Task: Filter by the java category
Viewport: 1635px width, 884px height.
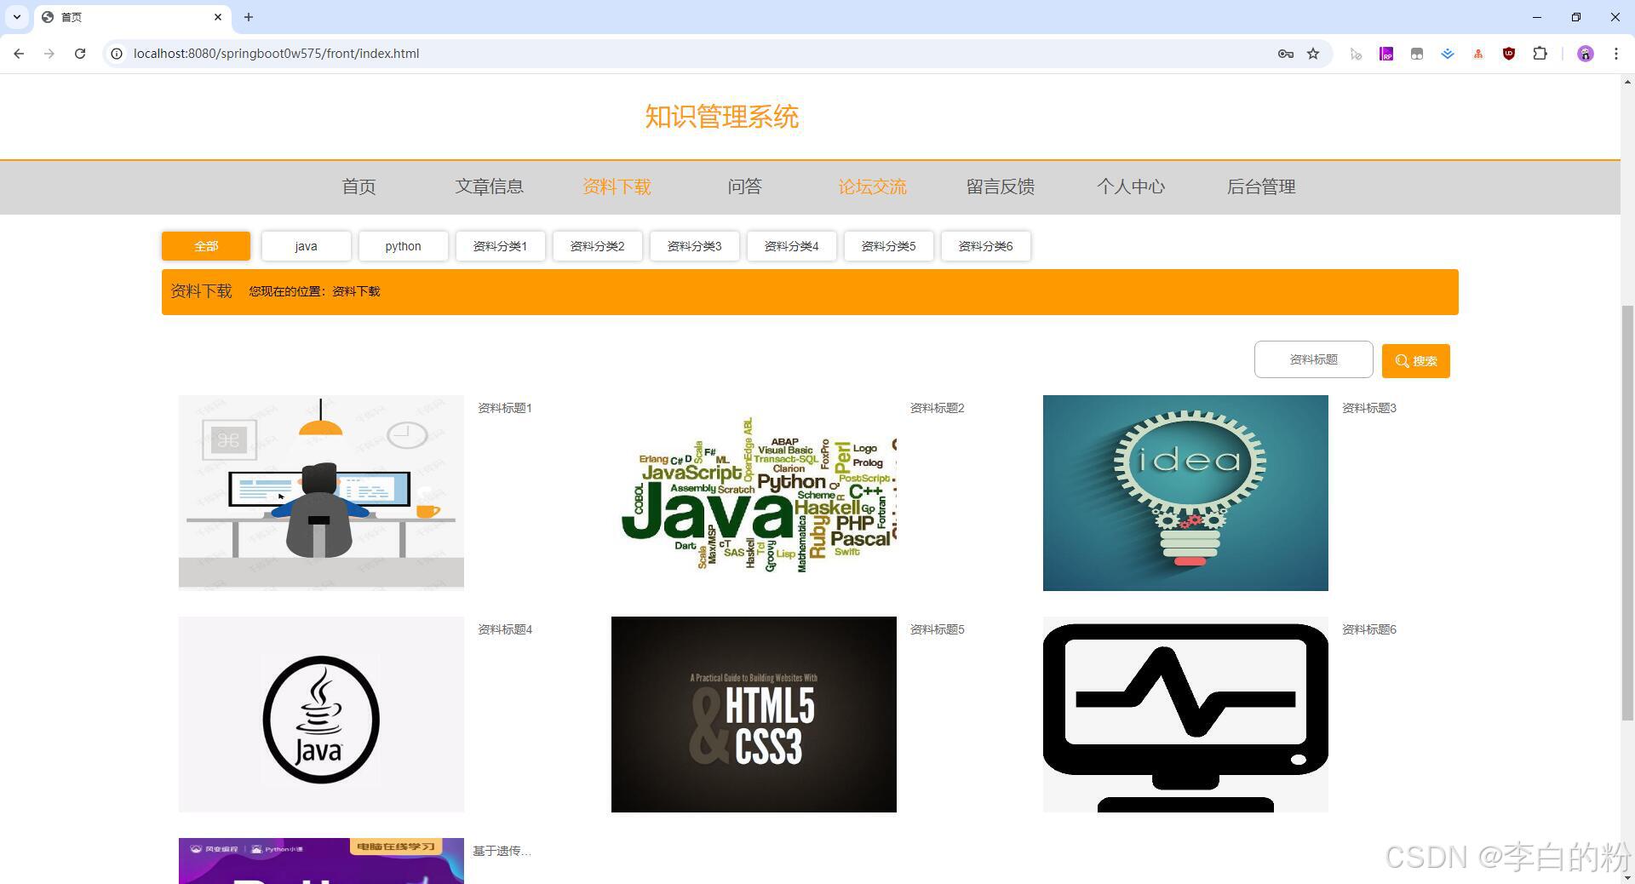Action: [x=306, y=246]
